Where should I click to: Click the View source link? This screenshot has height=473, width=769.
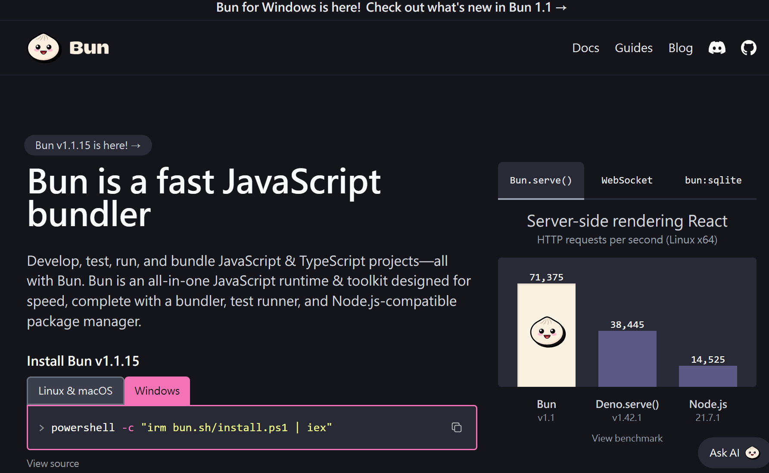pyautogui.click(x=53, y=464)
